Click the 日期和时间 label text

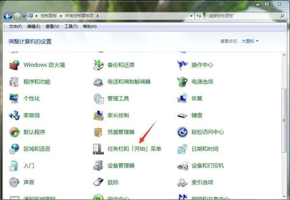[x=205, y=149]
